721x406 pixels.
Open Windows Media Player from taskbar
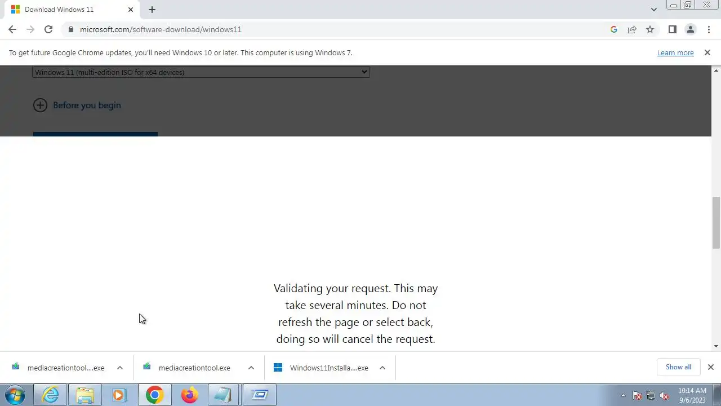tap(119, 395)
